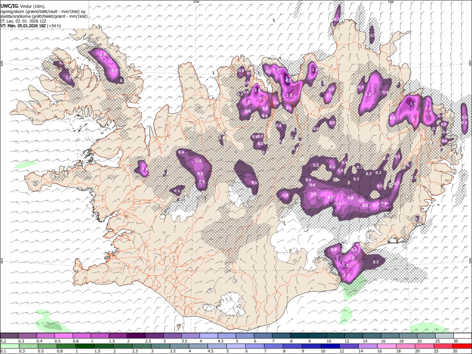
Task: Pick the white swatch labeled 30 in upper legend
Action: coord(463,336)
